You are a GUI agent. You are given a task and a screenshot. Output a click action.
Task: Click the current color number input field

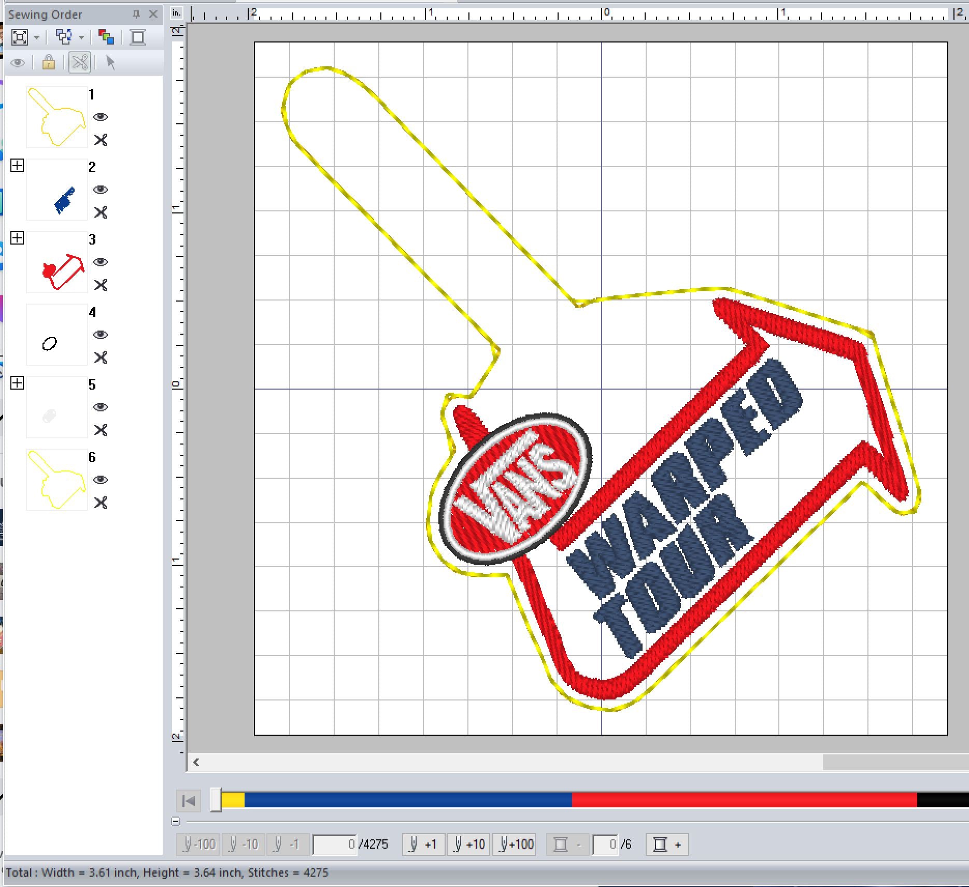click(605, 845)
